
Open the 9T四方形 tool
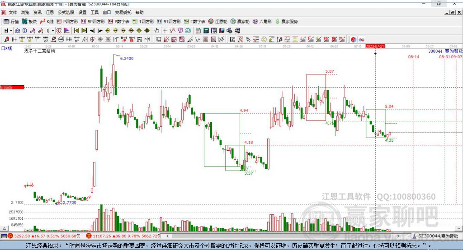click(169, 22)
